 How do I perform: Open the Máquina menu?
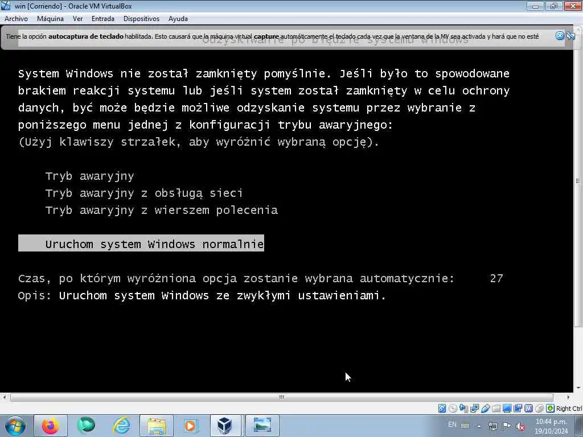point(50,19)
